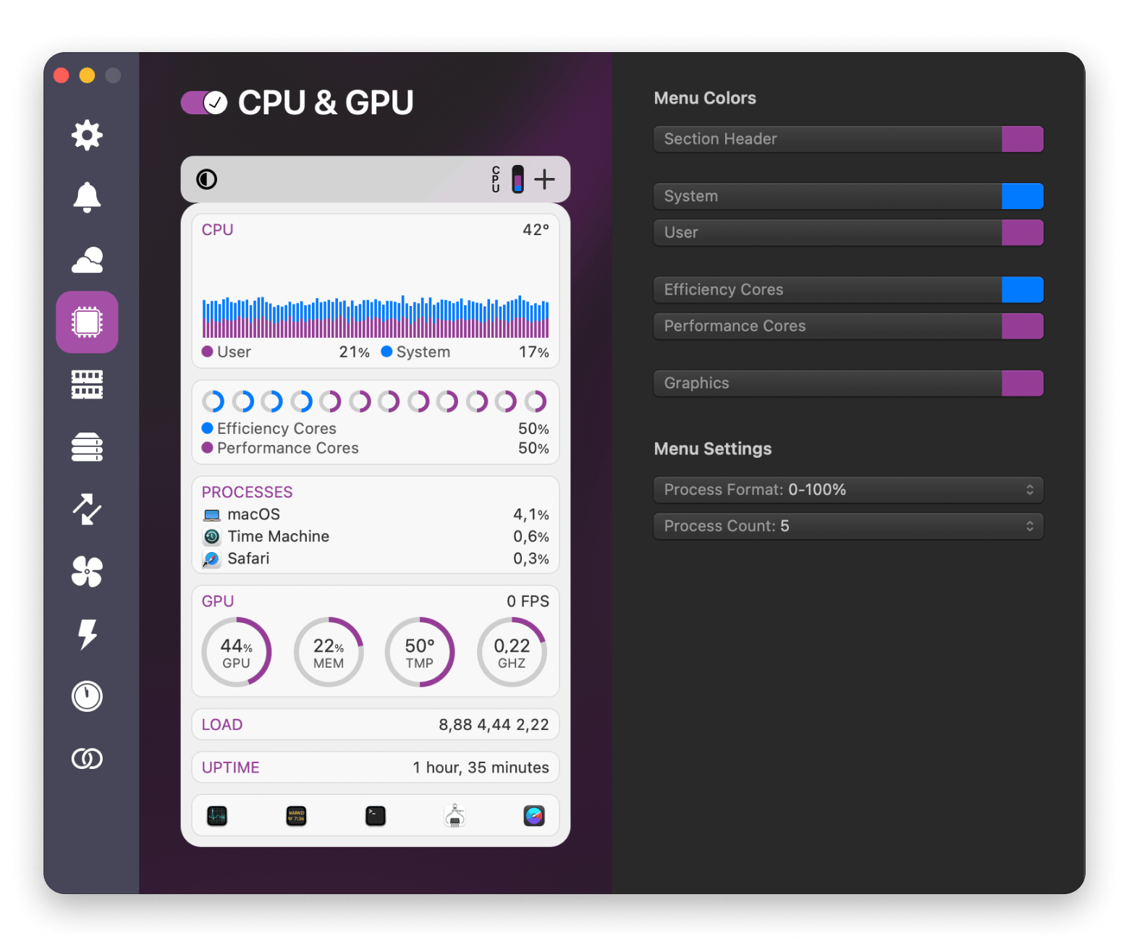Open Activity Monitor from the menu footer
Screen dimensions: 1129x952
tap(217, 816)
